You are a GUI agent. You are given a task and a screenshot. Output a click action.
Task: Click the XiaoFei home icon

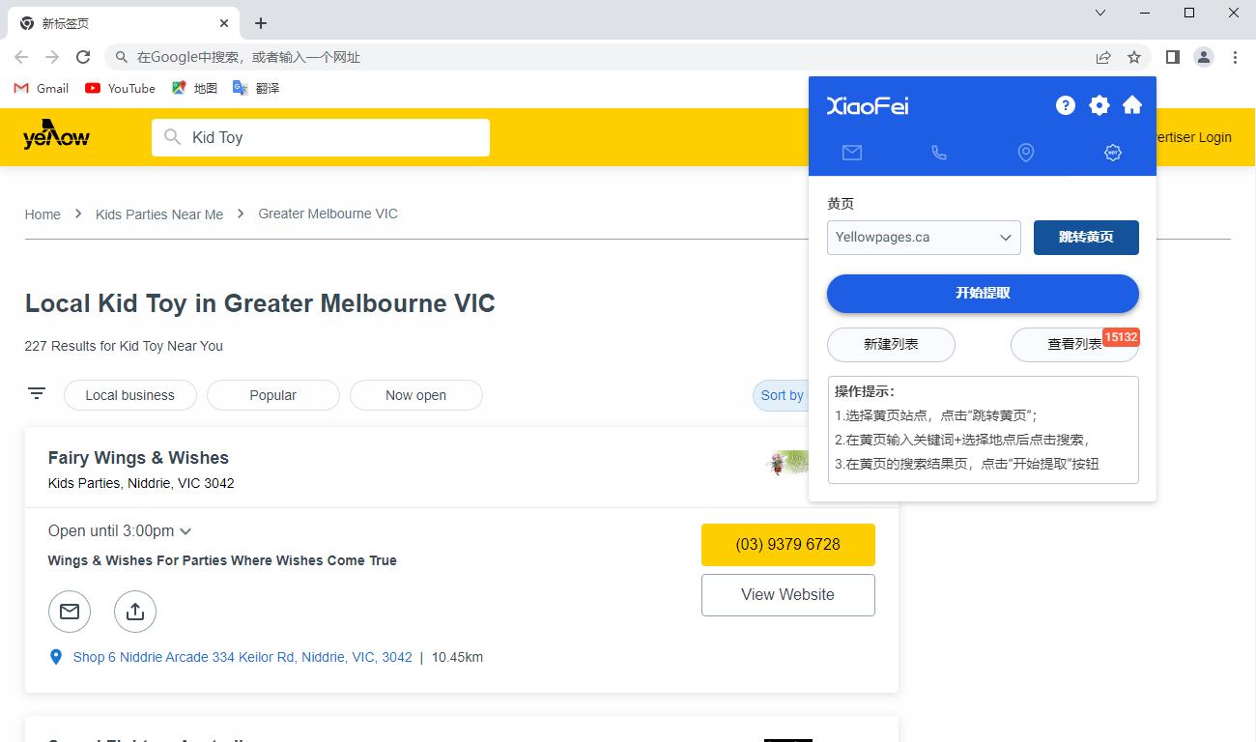(1131, 105)
